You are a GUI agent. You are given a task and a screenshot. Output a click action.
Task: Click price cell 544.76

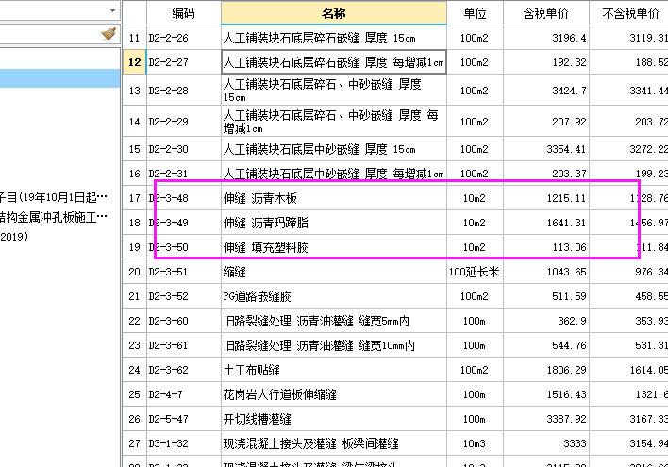[x=545, y=345]
